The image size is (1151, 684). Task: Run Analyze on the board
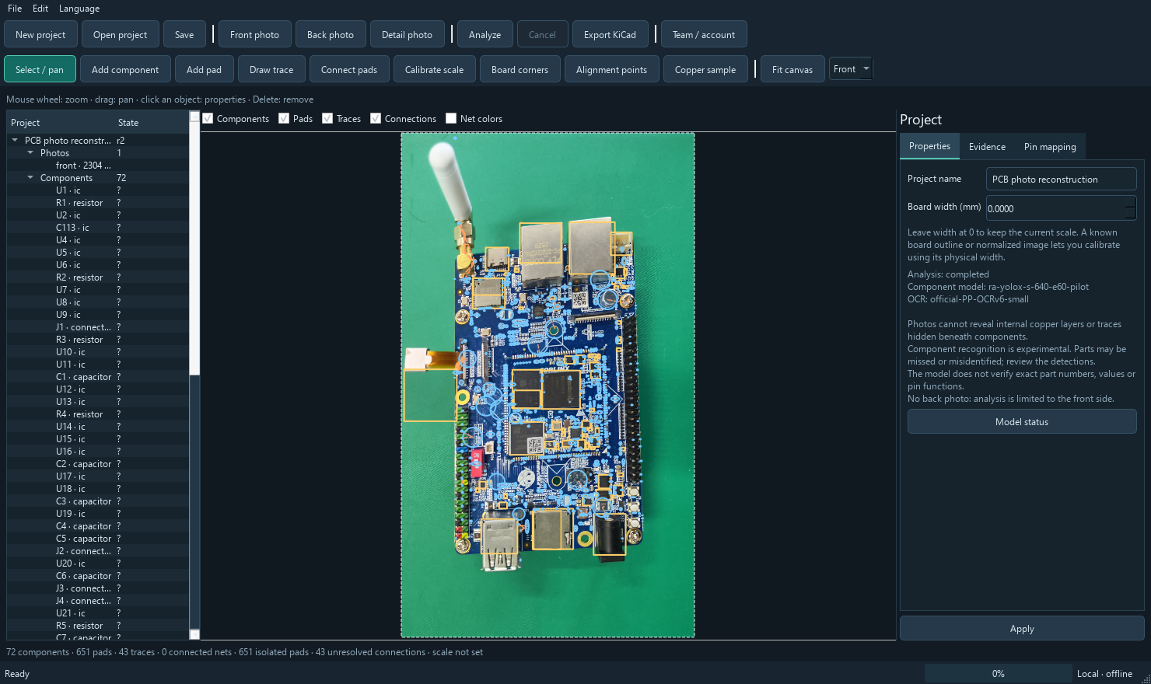pyautogui.click(x=485, y=35)
